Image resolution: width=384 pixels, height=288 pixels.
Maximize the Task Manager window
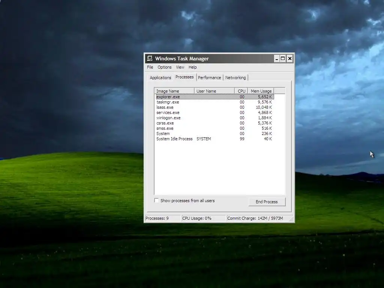pos(283,58)
